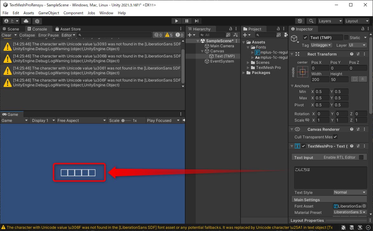Enable the Static checkbox
Image resolution: width=373 pixels, height=231 pixels.
pyautogui.click(x=346, y=38)
